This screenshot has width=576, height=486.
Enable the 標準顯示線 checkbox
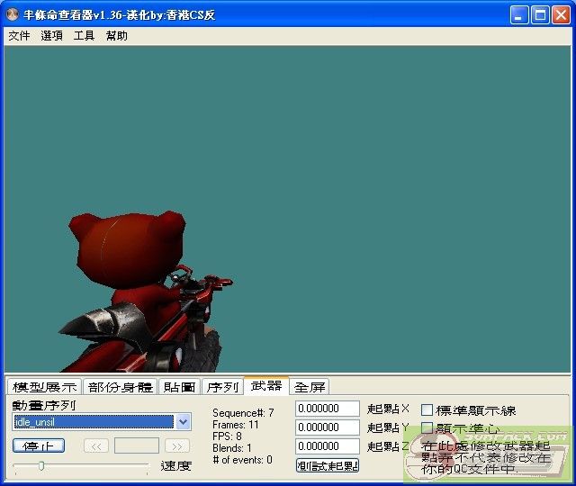[x=427, y=410]
